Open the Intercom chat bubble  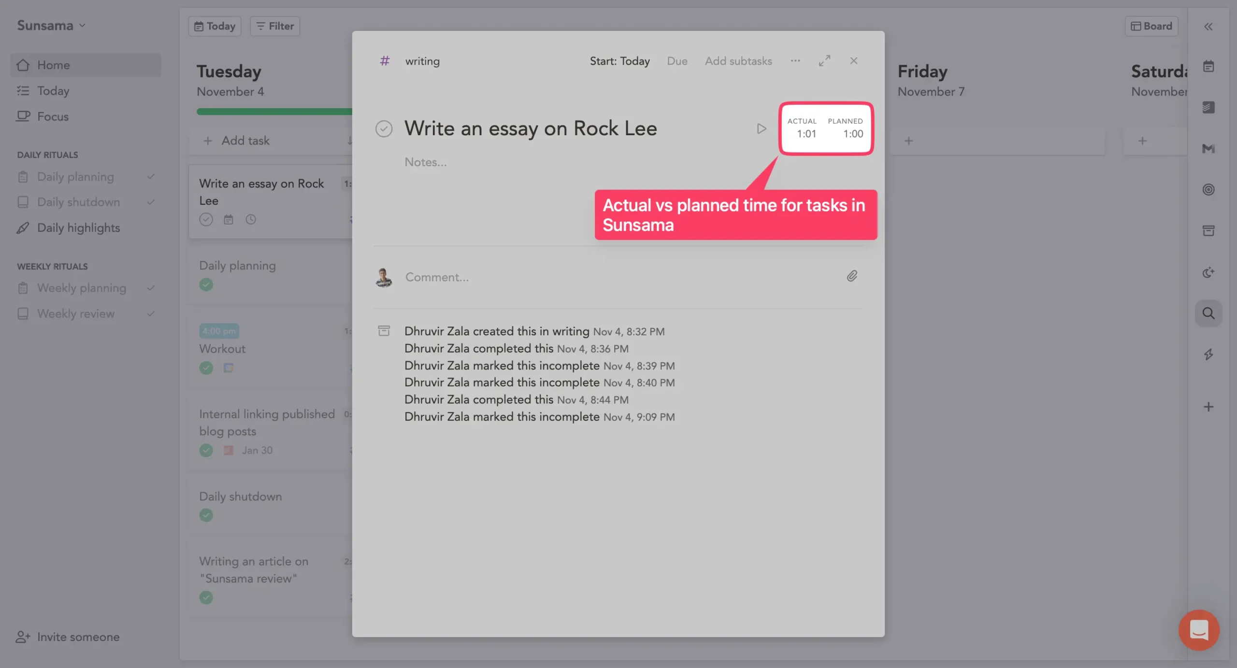(x=1199, y=630)
